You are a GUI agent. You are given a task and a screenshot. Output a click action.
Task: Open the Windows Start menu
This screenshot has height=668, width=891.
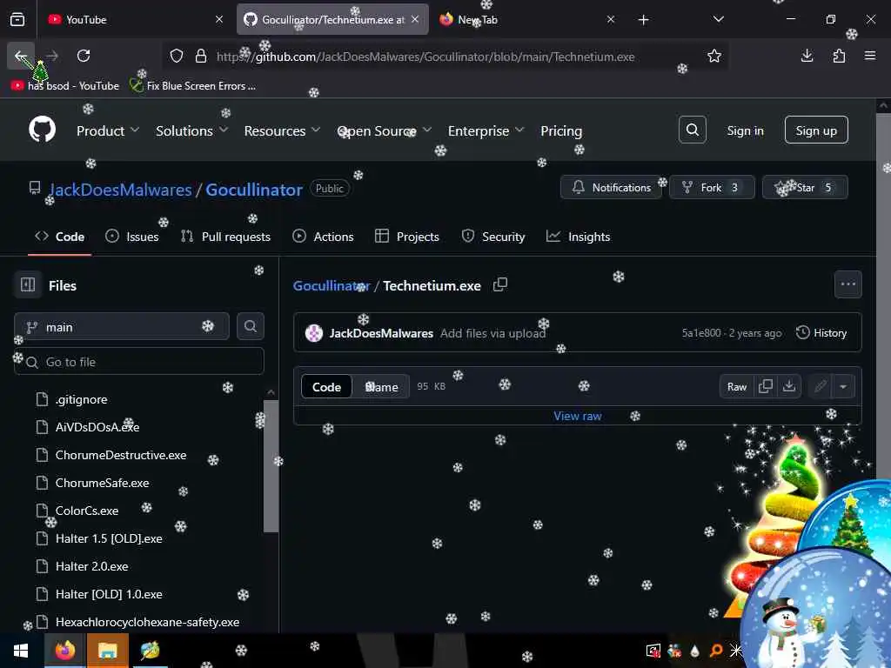21,651
